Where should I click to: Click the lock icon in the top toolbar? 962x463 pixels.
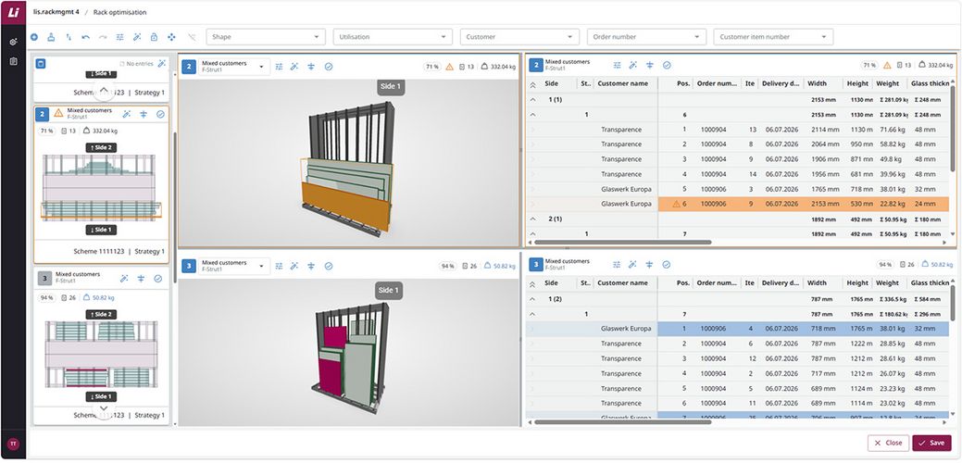(x=154, y=37)
